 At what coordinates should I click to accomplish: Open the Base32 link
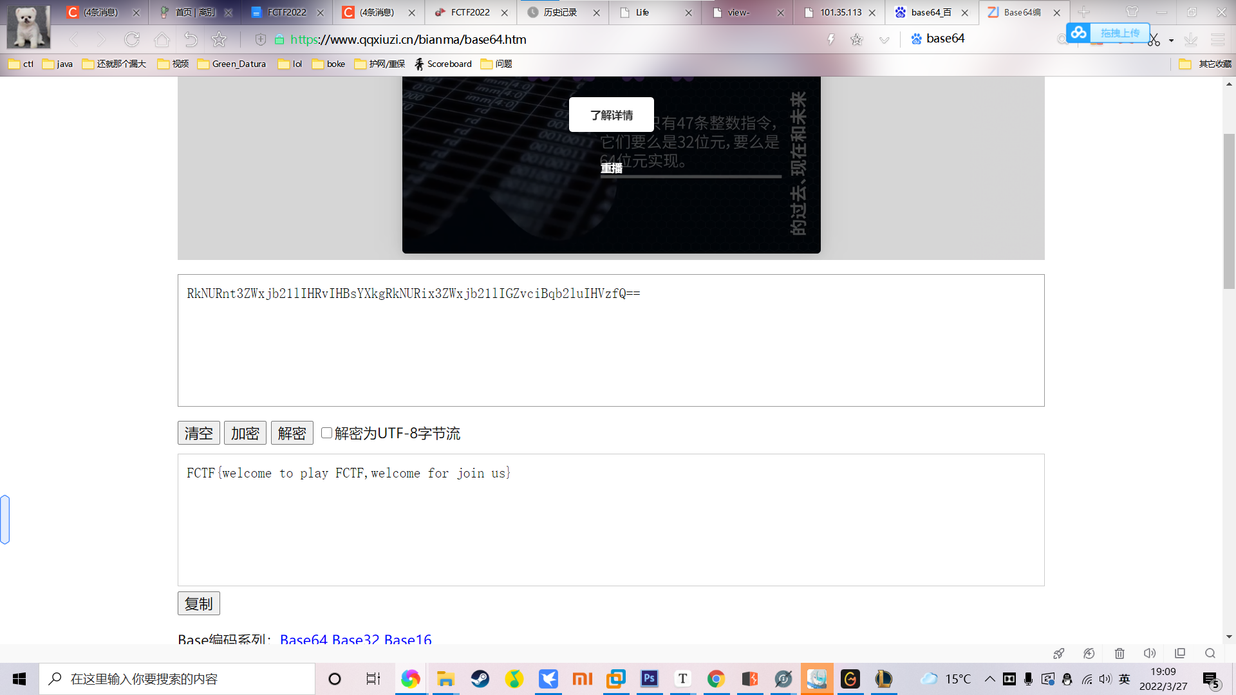point(355,640)
